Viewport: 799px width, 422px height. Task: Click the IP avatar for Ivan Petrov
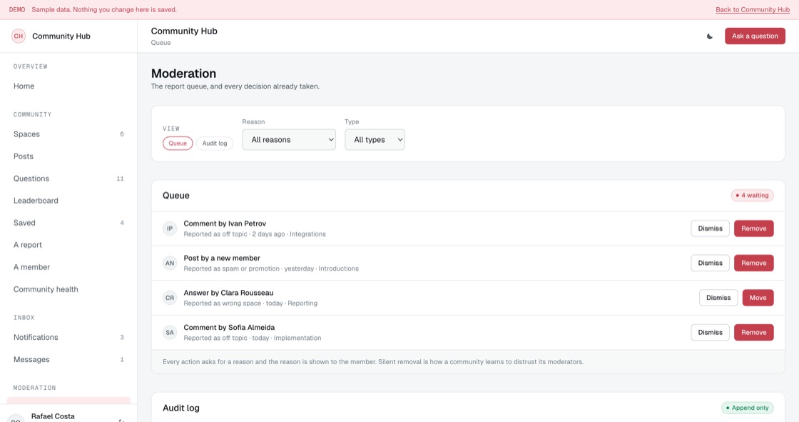pyautogui.click(x=170, y=228)
